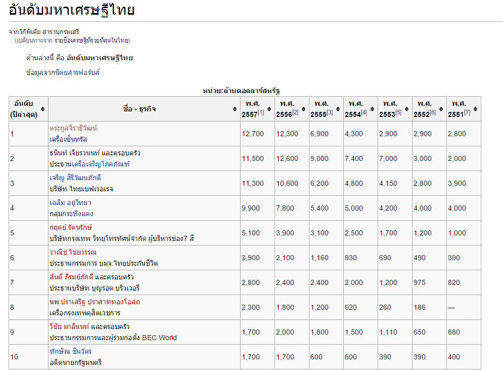This screenshot has width=503, height=370.
Task: Sort by พ.ศ. 2553 column arrows
Action: tap(407, 109)
